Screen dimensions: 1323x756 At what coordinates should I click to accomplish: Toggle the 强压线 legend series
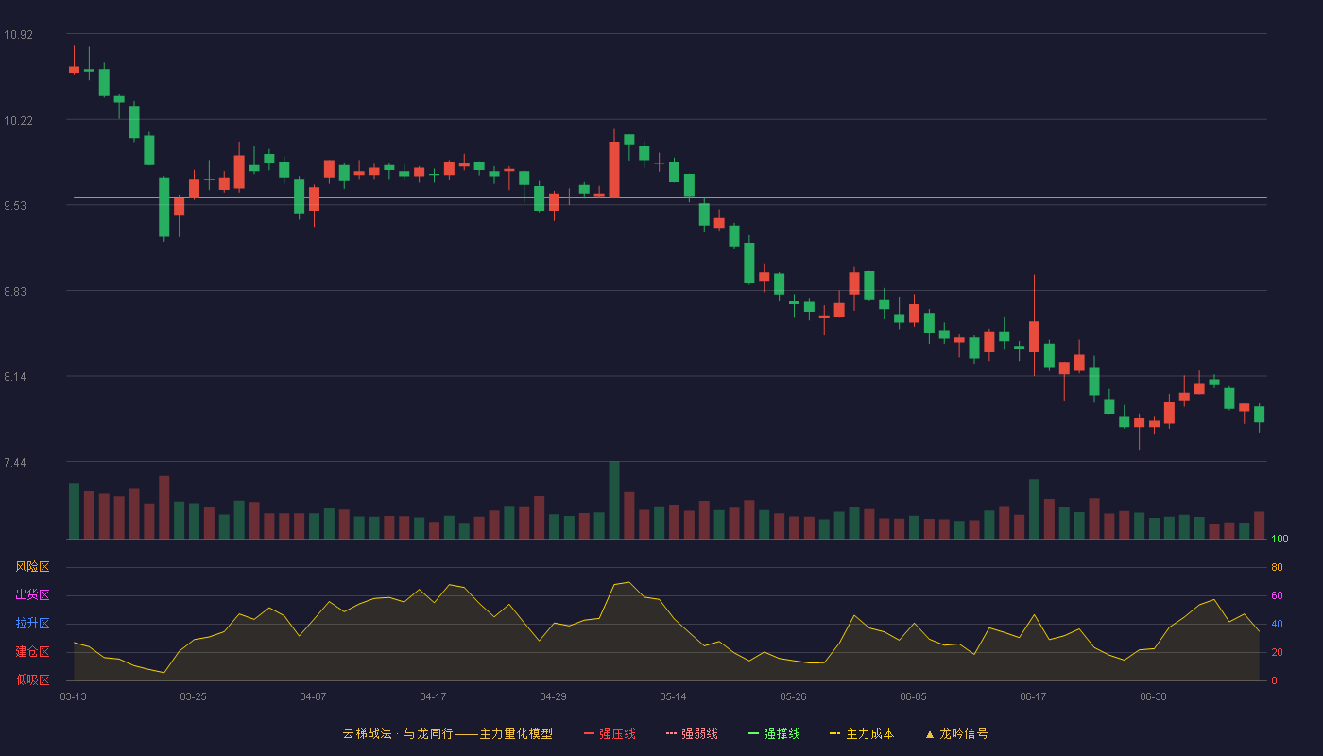pyautogui.click(x=610, y=733)
